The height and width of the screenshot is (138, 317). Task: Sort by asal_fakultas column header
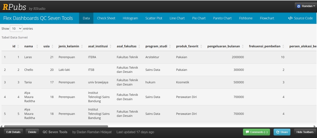[x=128, y=46]
